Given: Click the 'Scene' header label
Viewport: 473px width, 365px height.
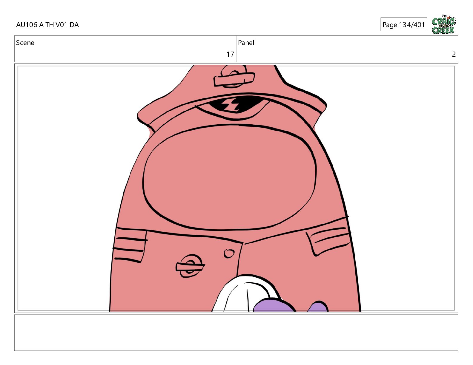Looking at the screenshot, I should click(25, 43).
